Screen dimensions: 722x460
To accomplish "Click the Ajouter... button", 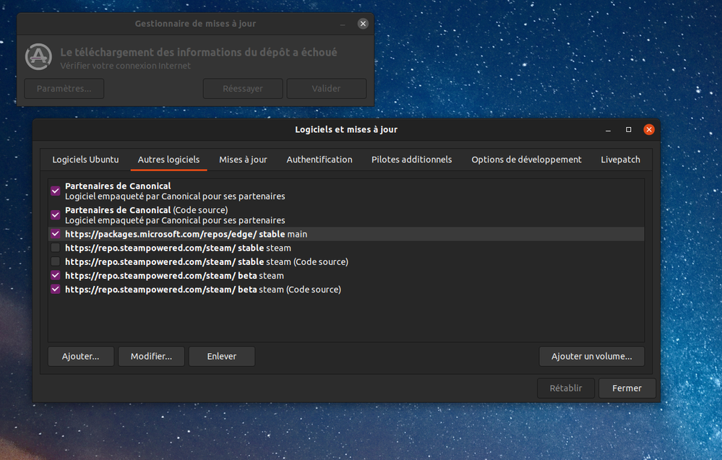I will (x=80, y=357).
